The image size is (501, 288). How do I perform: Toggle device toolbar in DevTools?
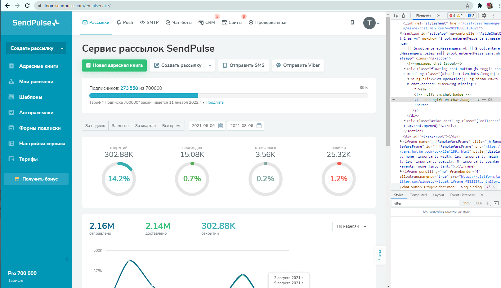(x=405, y=15)
